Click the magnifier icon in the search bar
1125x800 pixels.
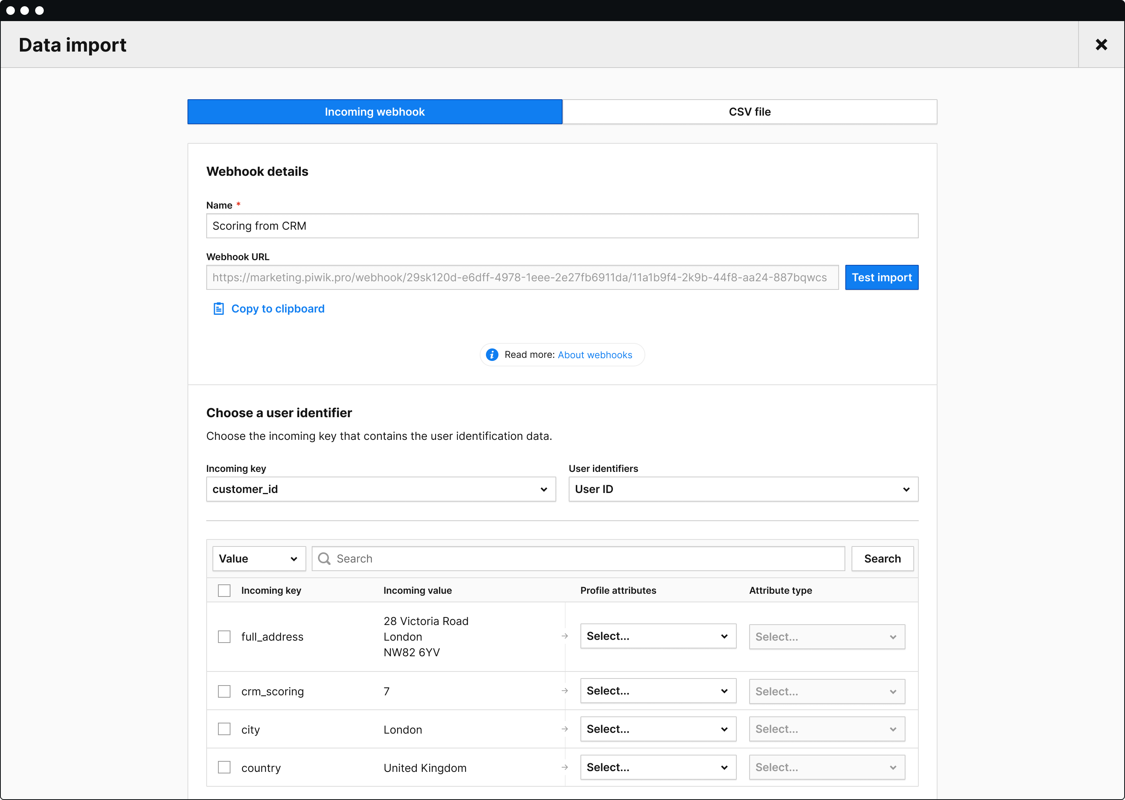tap(325, 558)
